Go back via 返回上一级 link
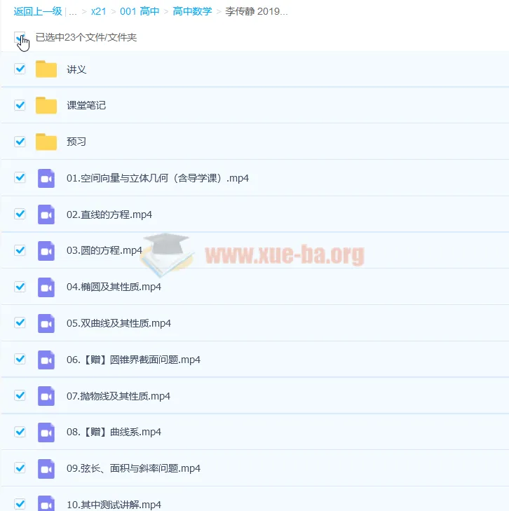The height and width of the screenshot is (511, 509). click(38, 11)
